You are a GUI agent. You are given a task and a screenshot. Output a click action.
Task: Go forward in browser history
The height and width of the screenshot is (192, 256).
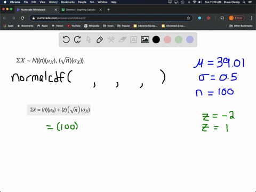[x=13, y=18]
